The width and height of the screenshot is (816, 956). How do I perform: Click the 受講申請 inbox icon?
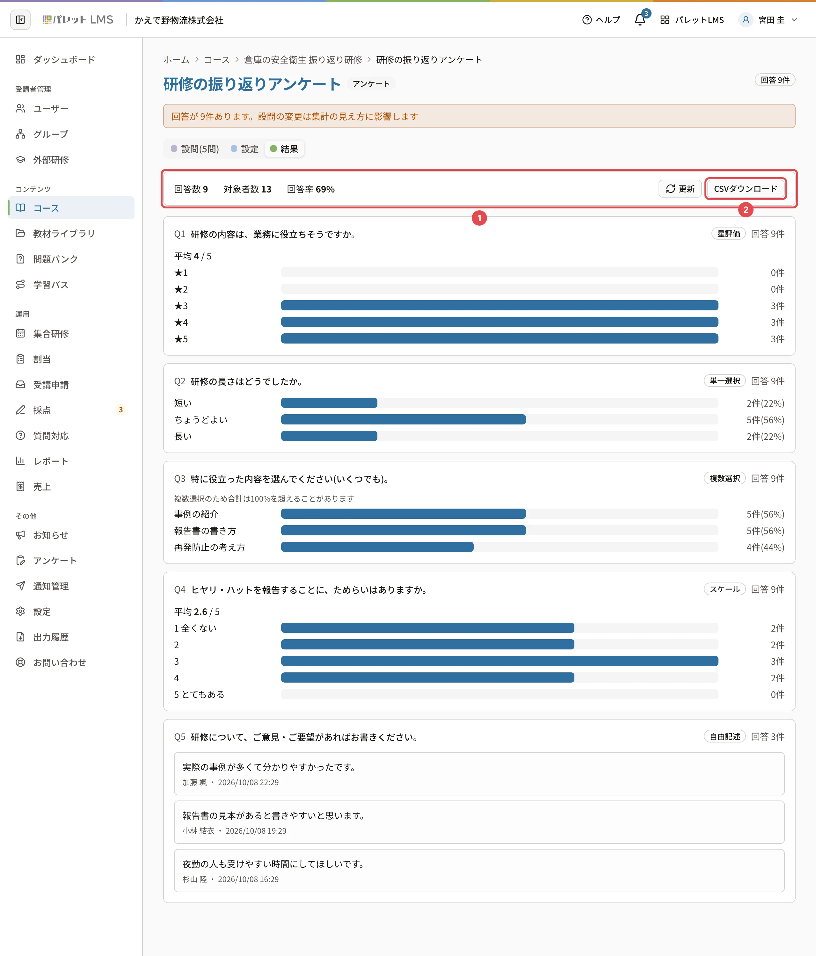point(20,384)
